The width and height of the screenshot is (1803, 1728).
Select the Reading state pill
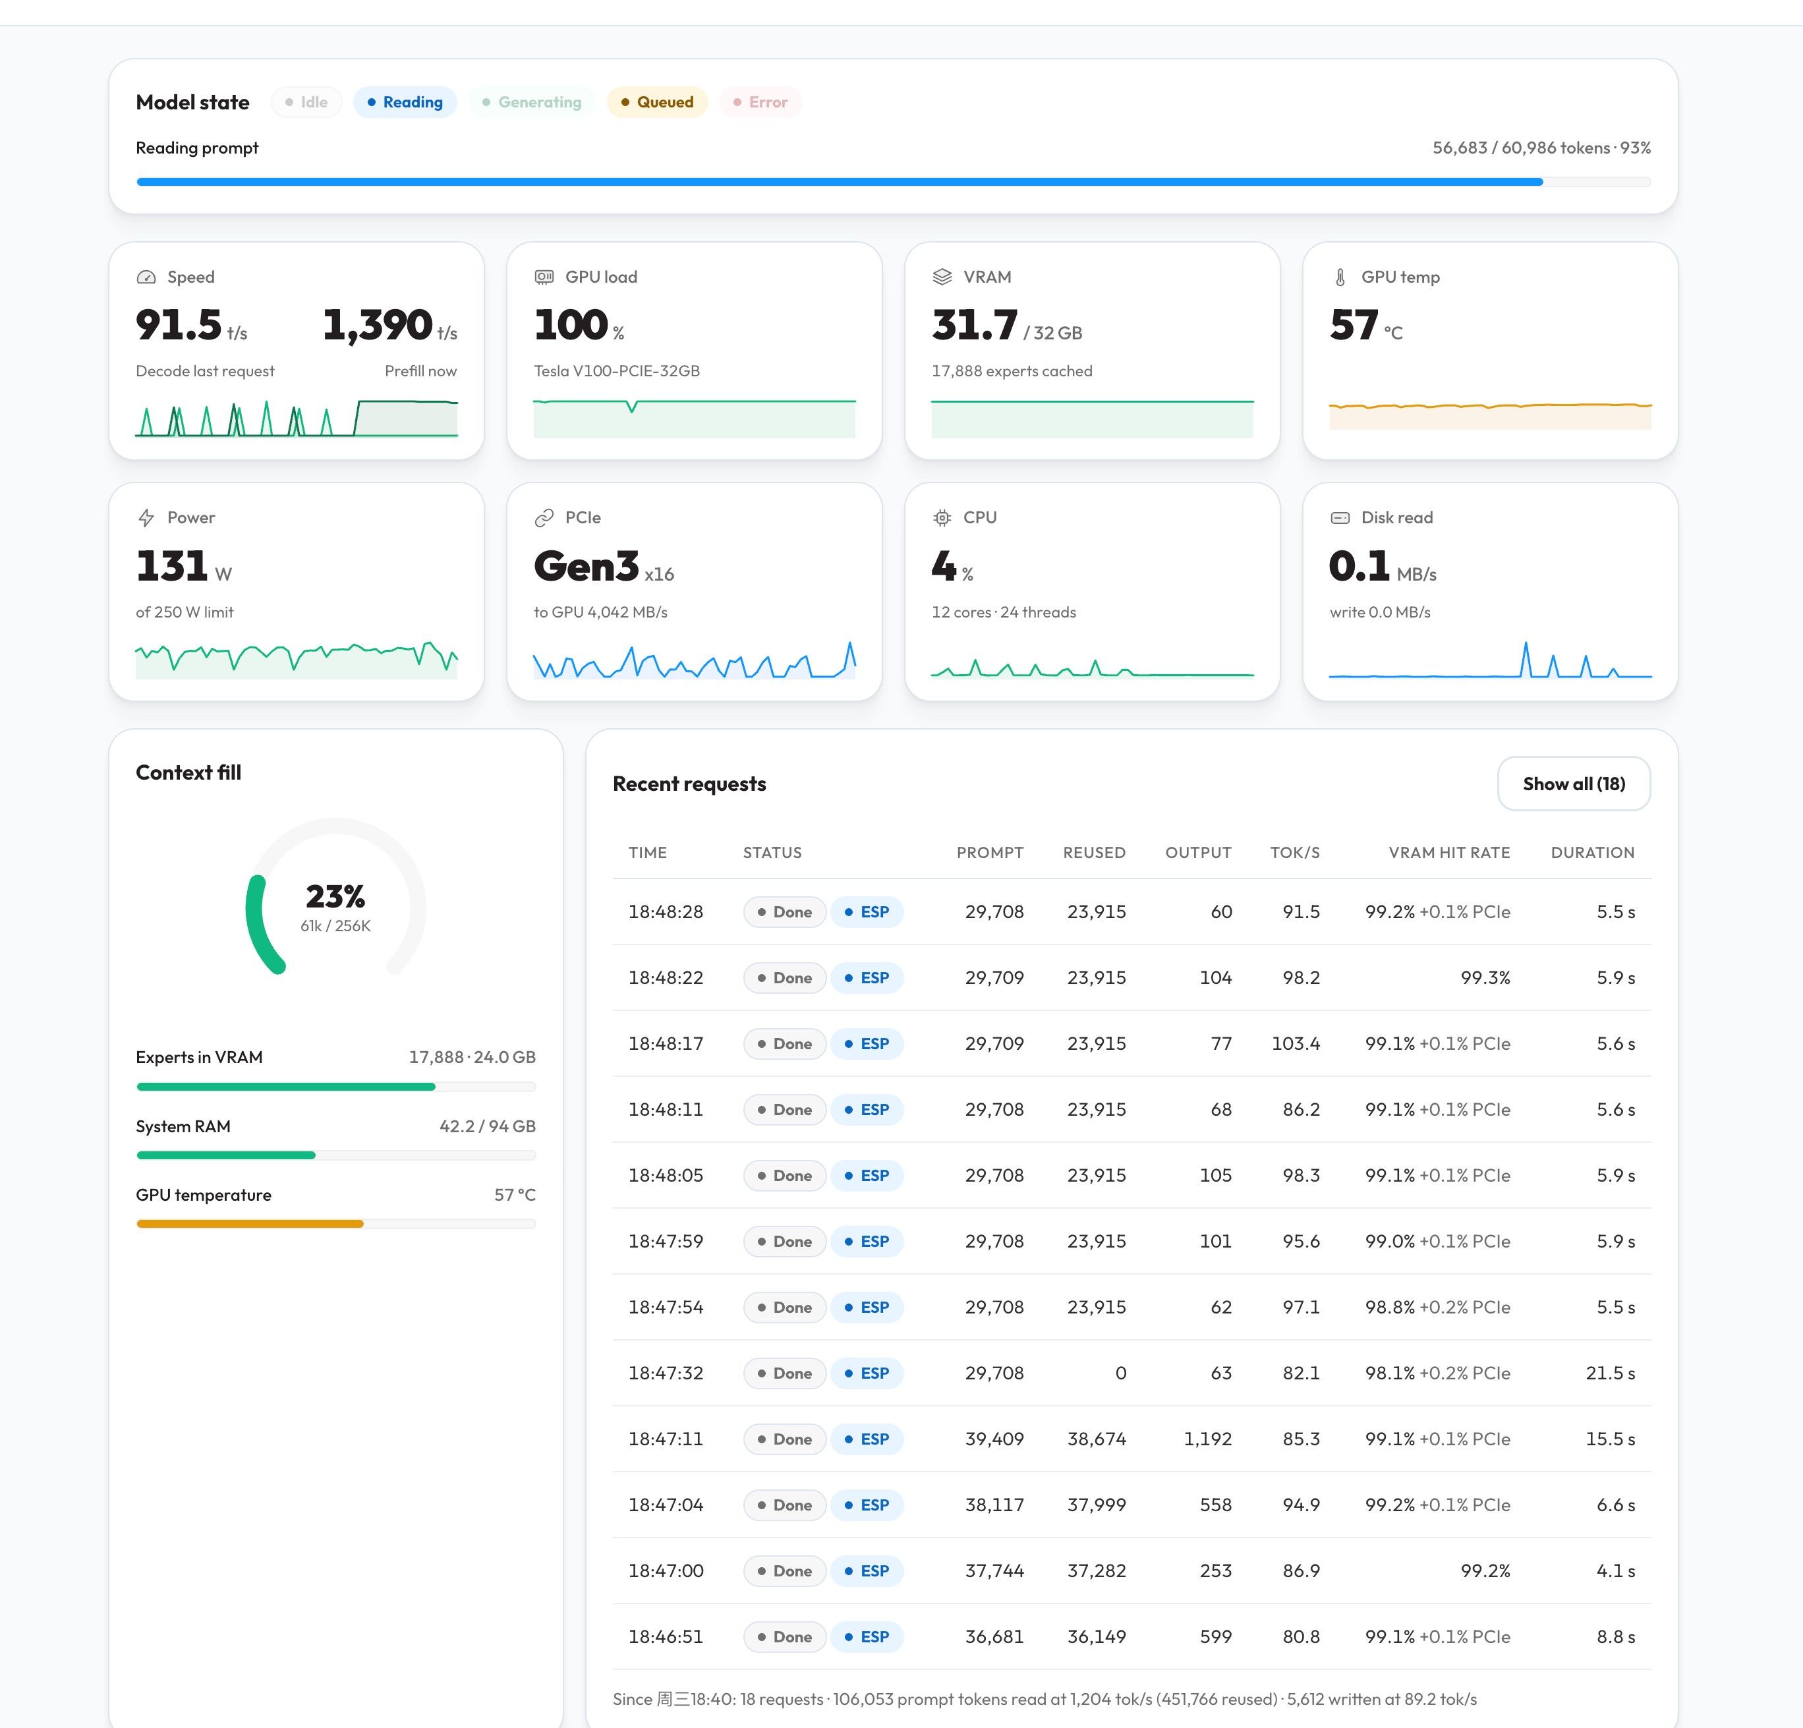(x=405, y=102)
